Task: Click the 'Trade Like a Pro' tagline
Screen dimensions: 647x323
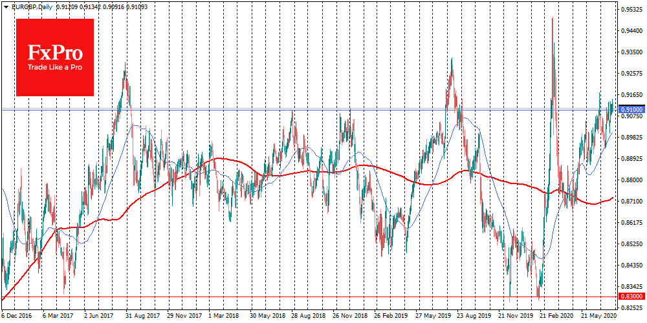Action: 54,67
